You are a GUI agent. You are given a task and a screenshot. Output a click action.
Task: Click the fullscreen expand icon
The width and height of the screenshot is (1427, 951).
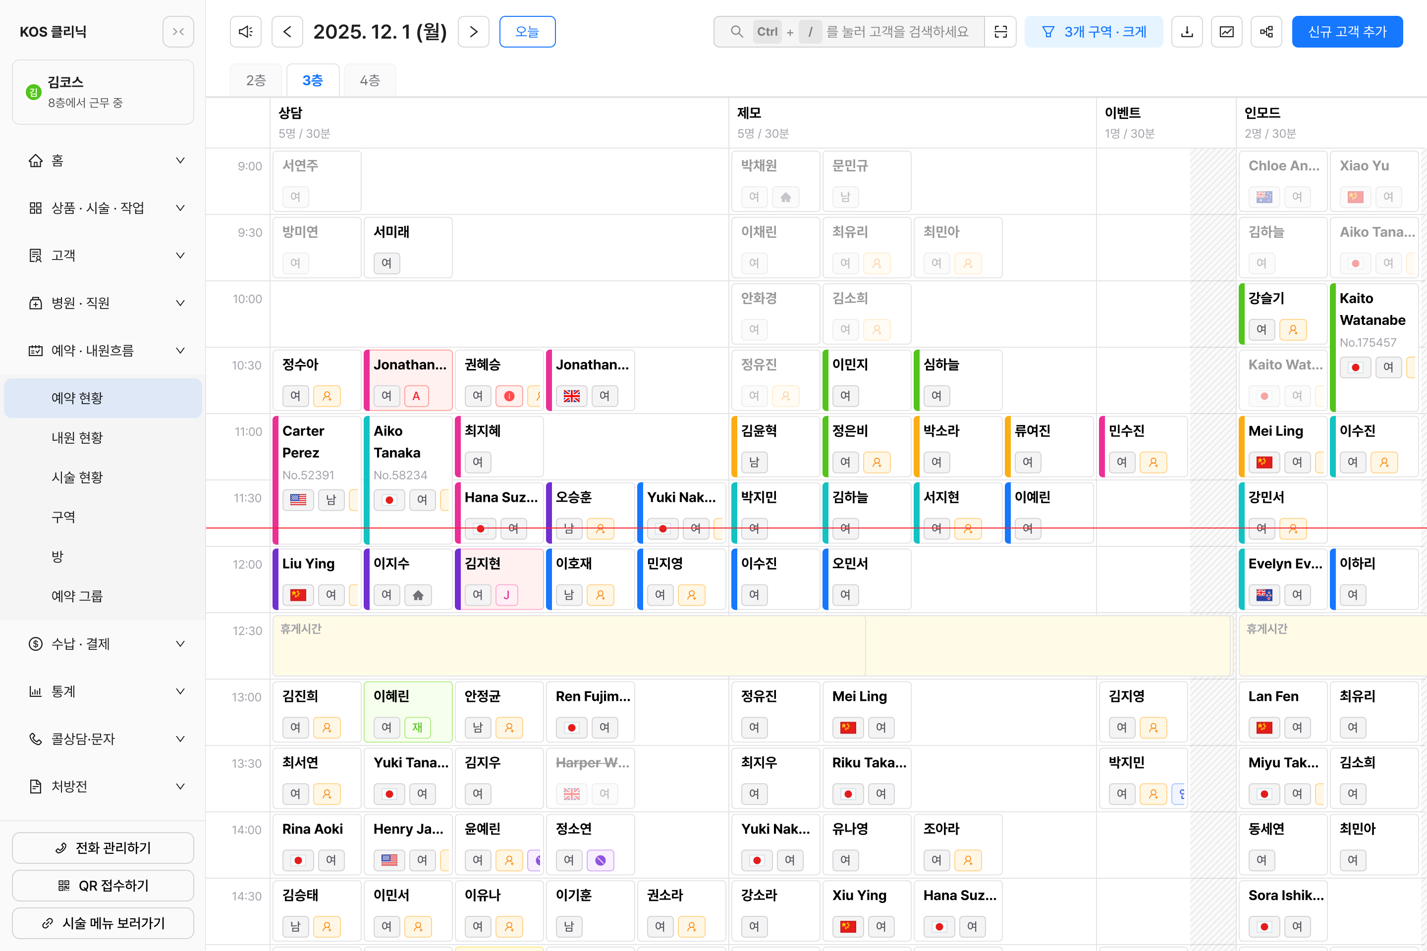pyautogui.click(x=1000, y=32)
